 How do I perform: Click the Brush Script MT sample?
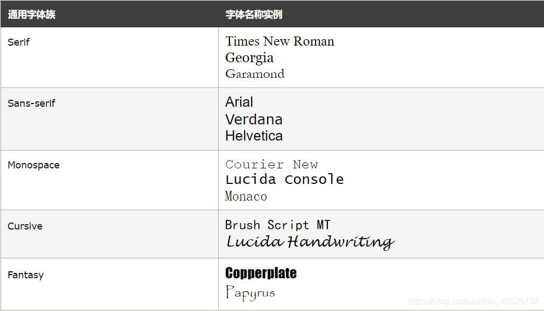(277, 225)
